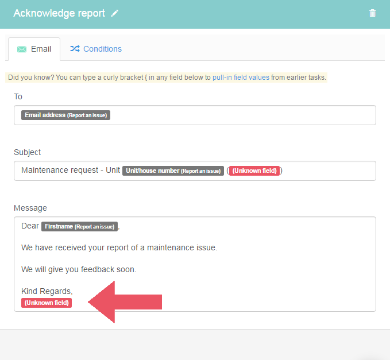Delete task using the trash icon
The width and height of the screenshot is (390, 360).
click(372, 13)
